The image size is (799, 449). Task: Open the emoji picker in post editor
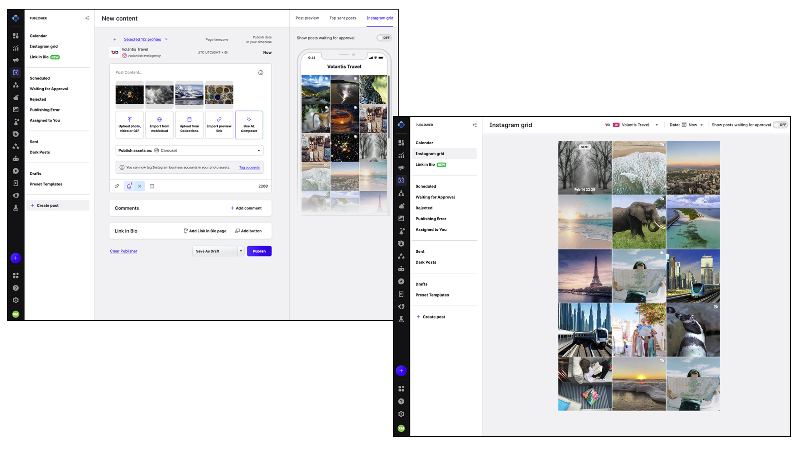pos(261,72)
